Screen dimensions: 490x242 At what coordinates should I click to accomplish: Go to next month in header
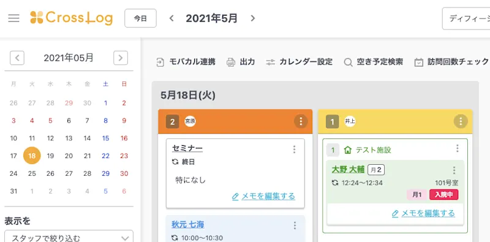[253, 18]
